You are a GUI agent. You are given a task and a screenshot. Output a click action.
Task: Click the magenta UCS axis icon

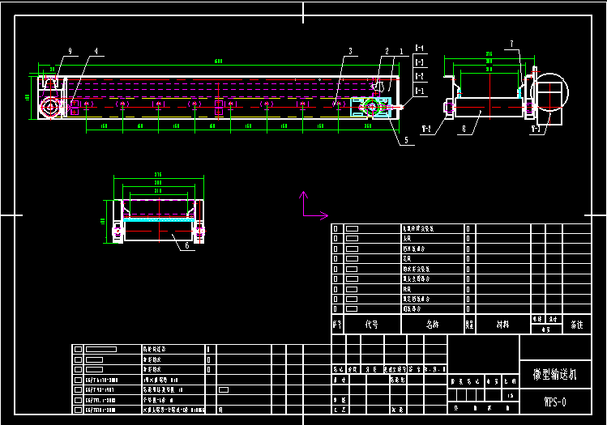point(313,206)
